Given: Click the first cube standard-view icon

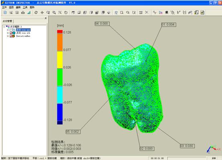Looking at the screenshot, I should click(73, 12).
